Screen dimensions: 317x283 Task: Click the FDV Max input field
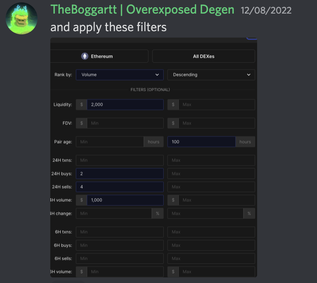(217, 123)
